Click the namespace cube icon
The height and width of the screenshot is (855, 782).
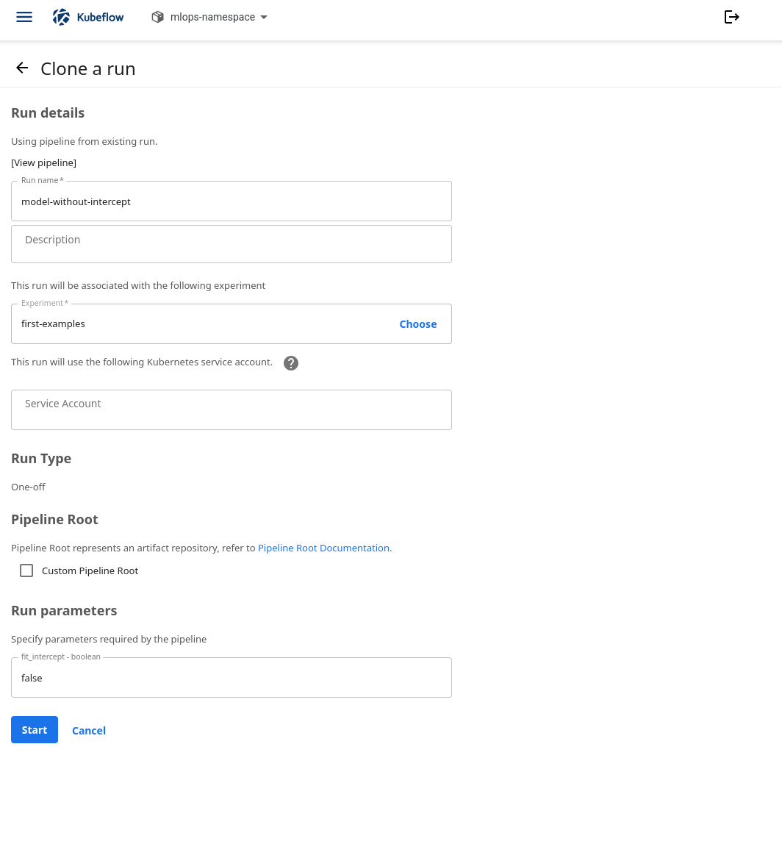157,17
